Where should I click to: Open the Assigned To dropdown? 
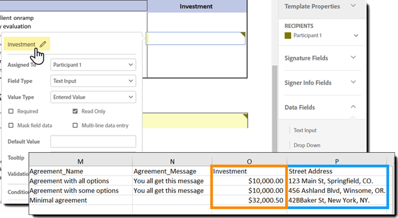[93, 65]
